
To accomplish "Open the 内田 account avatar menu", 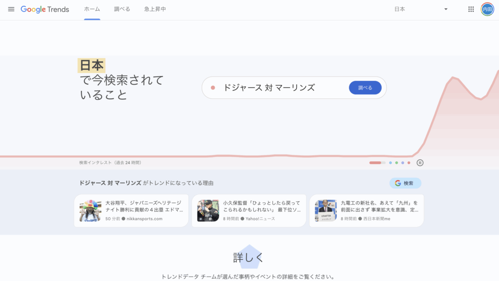I will point(487,9).
